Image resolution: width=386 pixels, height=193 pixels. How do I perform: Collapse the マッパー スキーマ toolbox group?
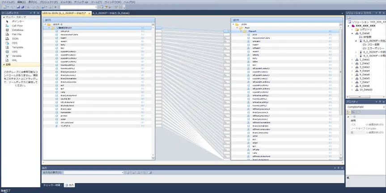(2, 17)
